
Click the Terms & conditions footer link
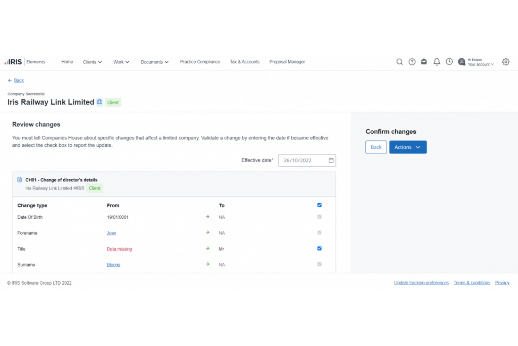[x=472, y=283]
